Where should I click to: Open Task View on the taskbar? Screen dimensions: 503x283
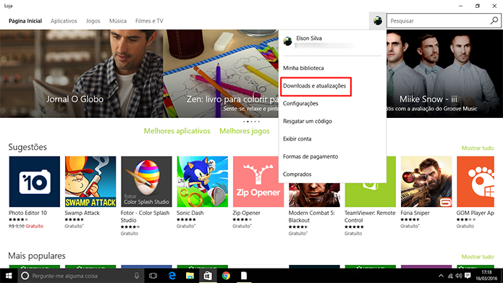pyautogui.click(x=153, y=276)
